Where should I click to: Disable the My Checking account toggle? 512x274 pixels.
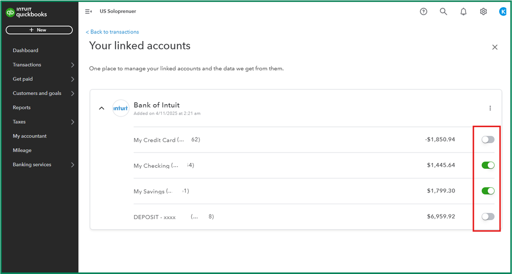[x=488, y=165]
